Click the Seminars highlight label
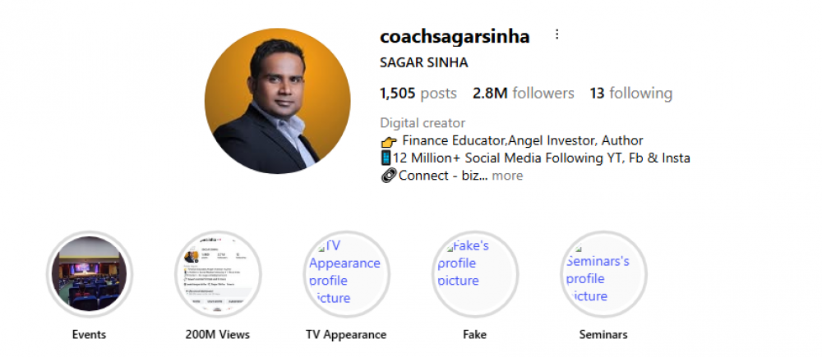The image size is (822, 357). (603, 335)
